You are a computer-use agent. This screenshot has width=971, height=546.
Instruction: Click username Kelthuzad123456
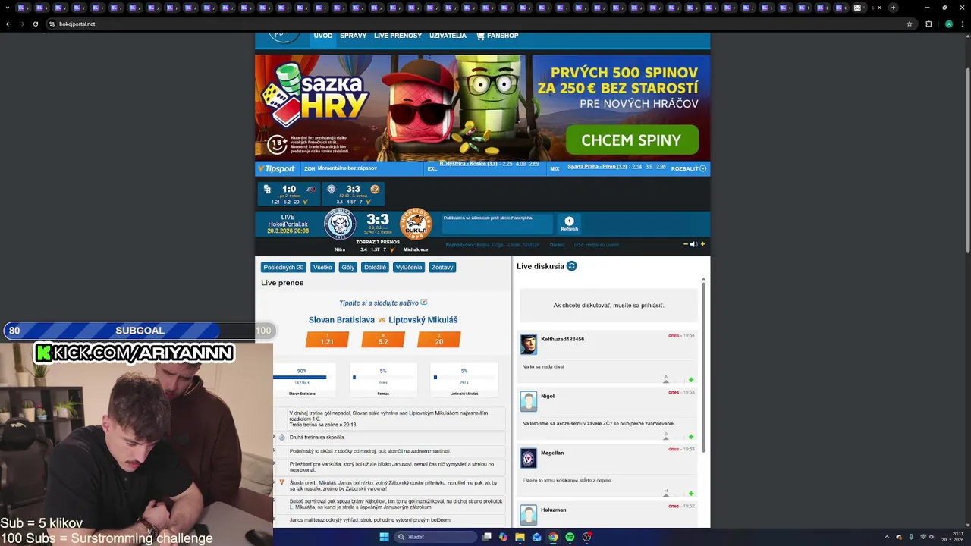click(x=562, y=339)
